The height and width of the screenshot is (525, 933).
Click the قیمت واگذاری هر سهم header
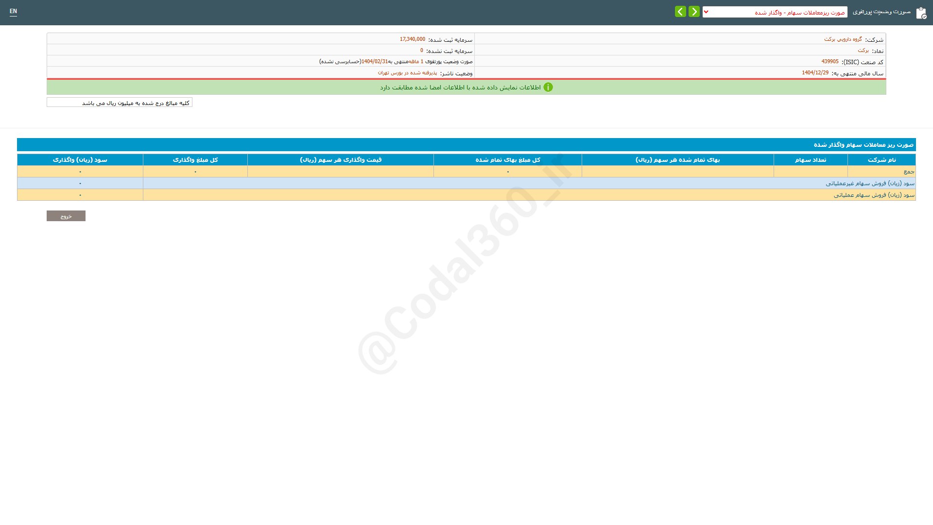[x=340, y=160]
